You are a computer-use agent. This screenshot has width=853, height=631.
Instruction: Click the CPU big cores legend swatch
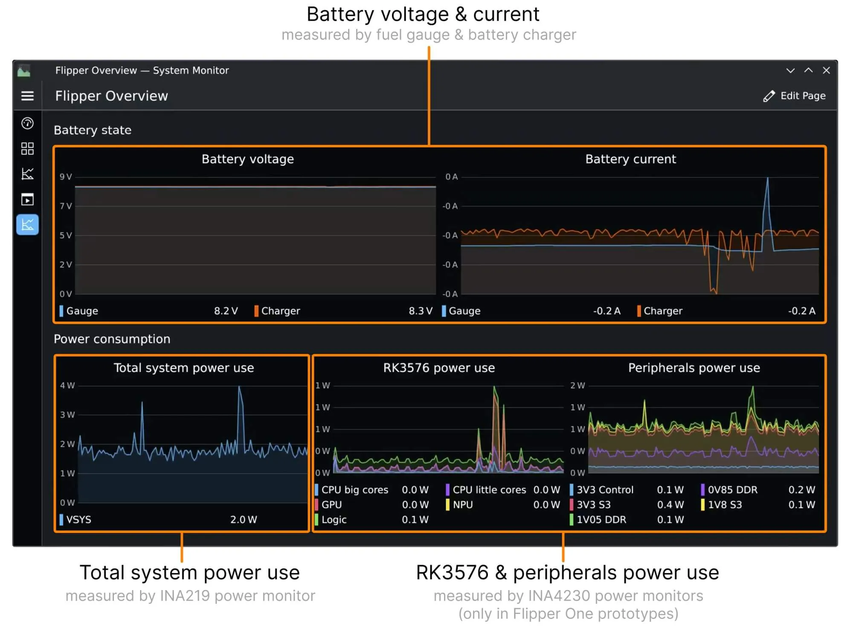pyautogui.click(x=316, y=489)
